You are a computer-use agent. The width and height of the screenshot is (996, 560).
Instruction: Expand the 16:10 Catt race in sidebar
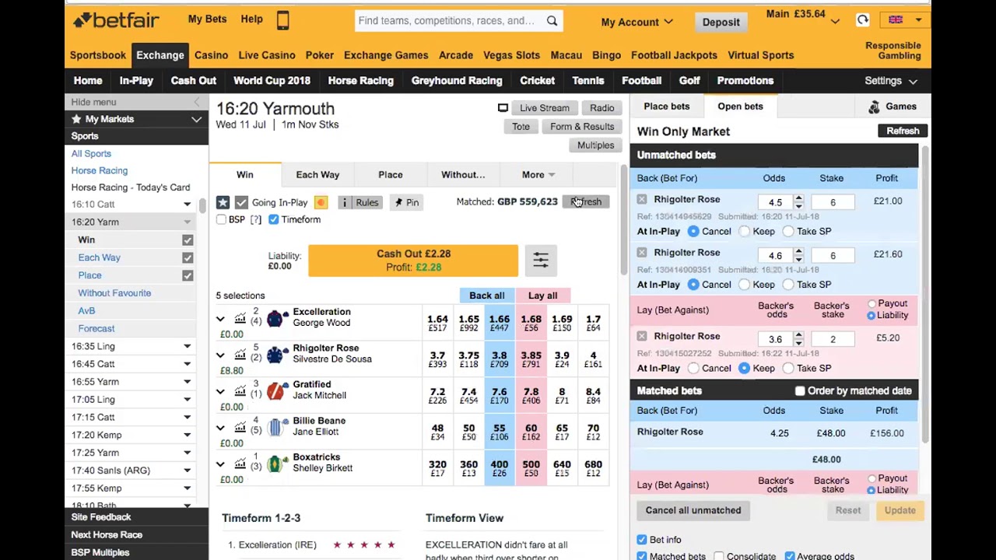[187, 205]
